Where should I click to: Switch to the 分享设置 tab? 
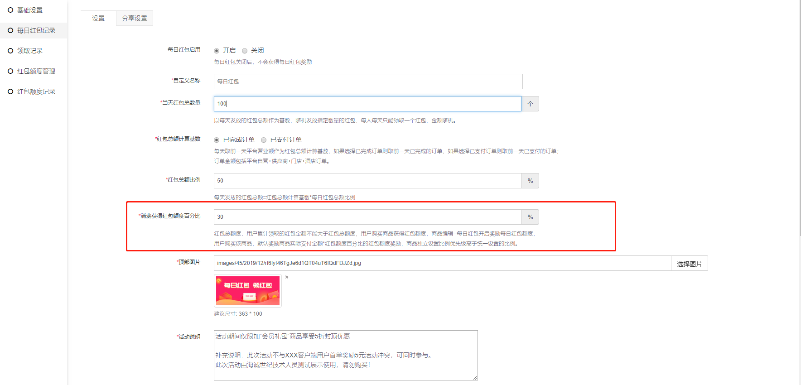tap(135, 18)
